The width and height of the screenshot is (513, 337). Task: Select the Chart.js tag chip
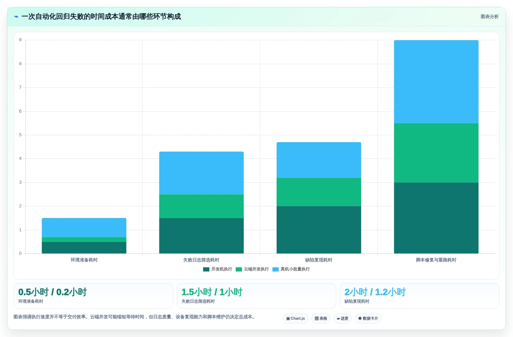(296, 318)
